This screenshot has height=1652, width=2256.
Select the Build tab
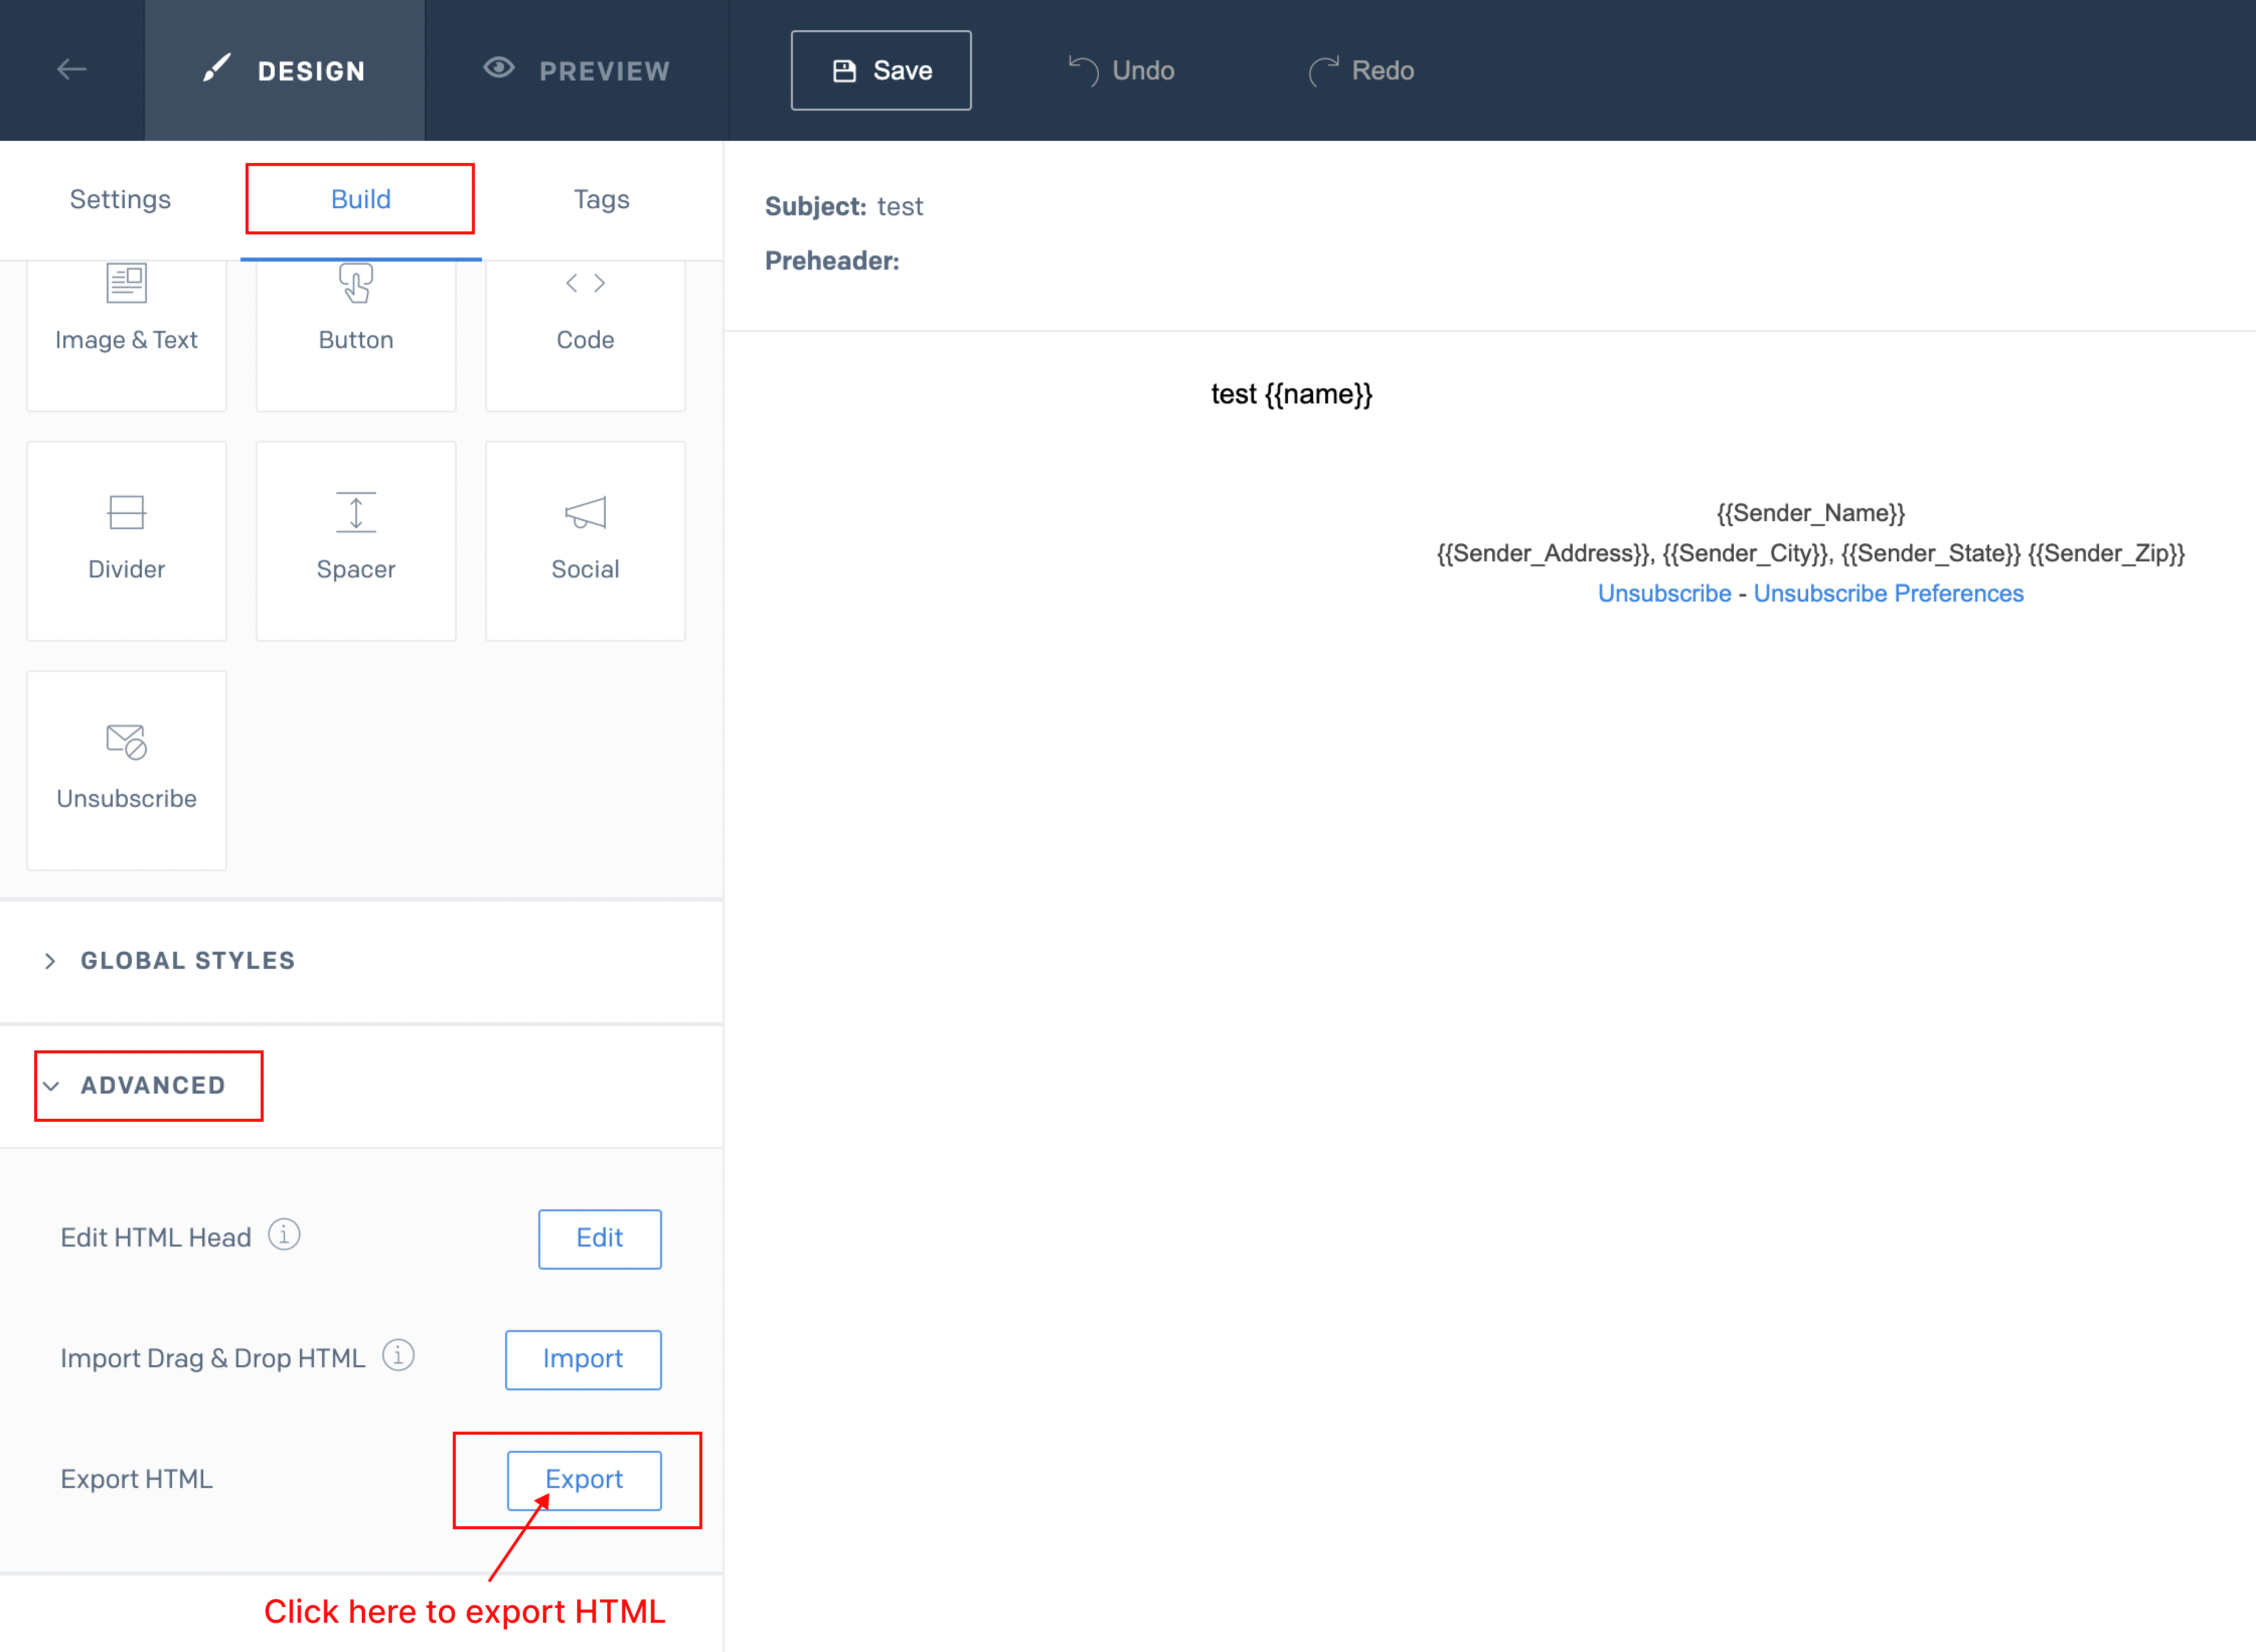coord(361,199)
